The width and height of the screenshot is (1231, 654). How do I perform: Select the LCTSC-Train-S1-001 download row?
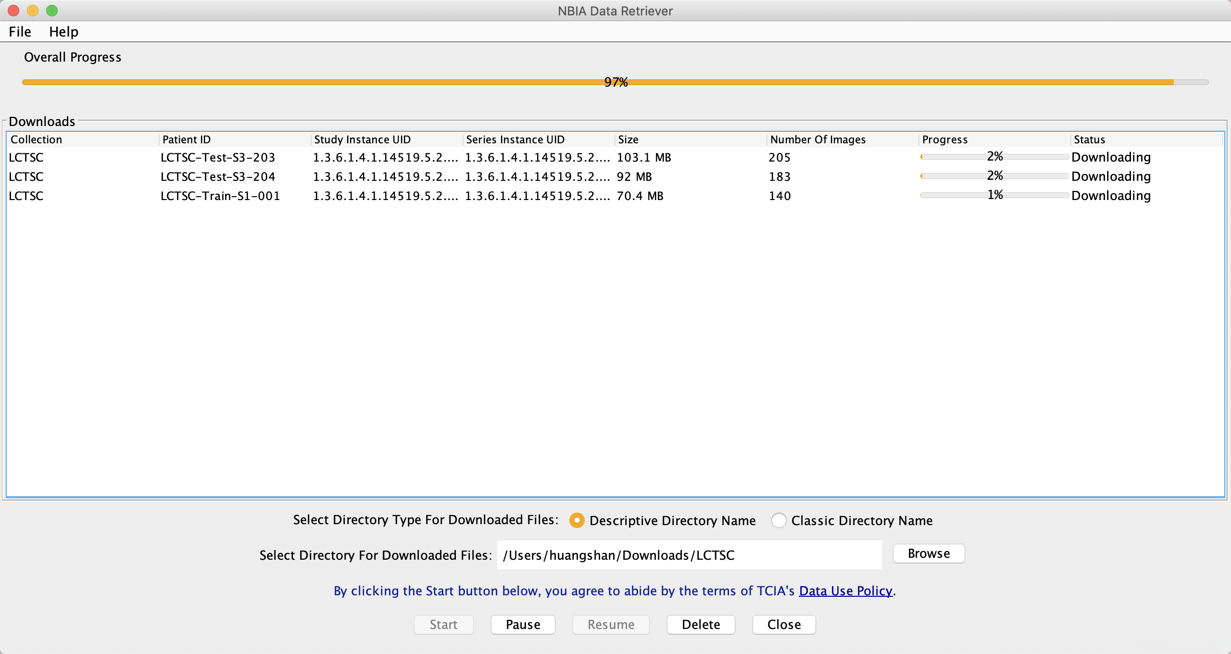coord(220,196)
